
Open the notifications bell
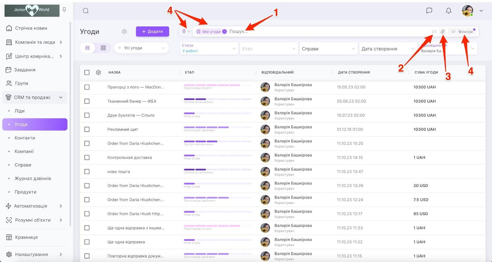click(x=449, y=11)
